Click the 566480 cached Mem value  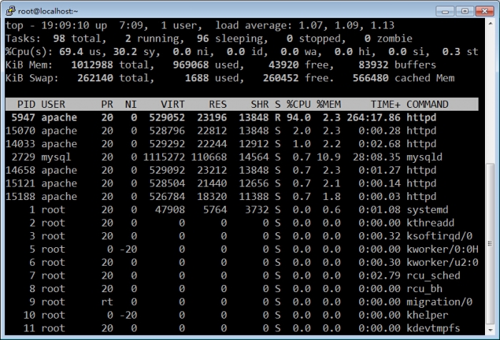point(371,78)
